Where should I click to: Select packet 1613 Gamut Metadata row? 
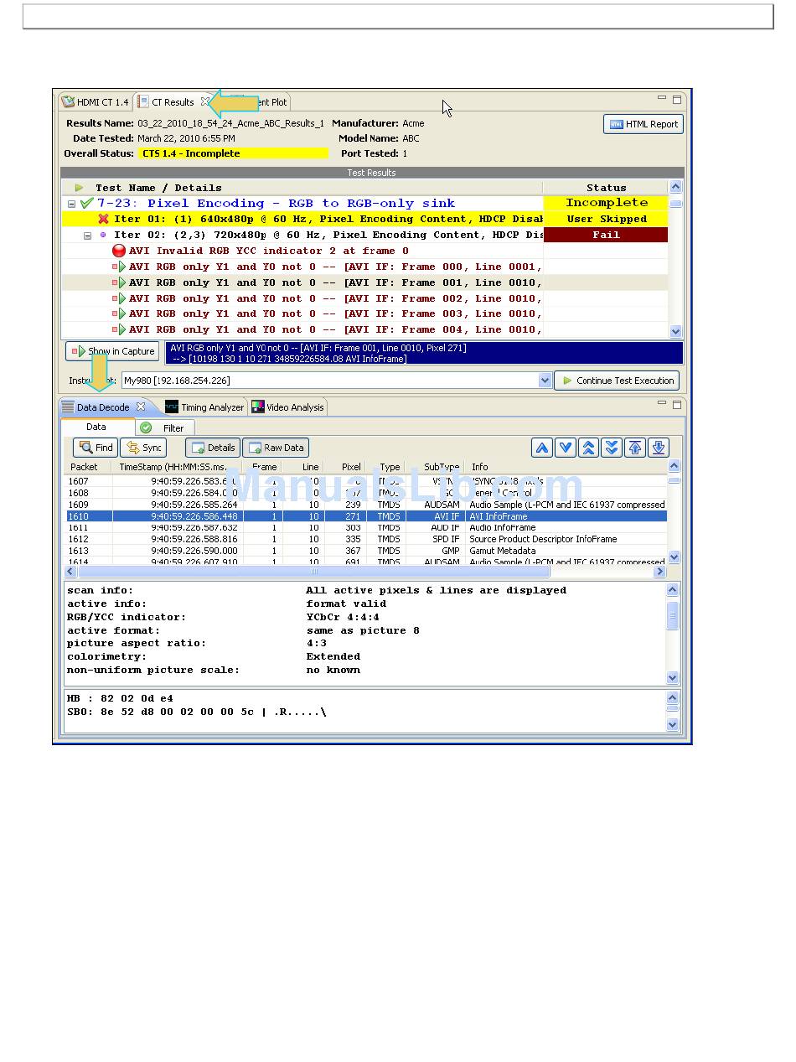(x=366, y=551)
